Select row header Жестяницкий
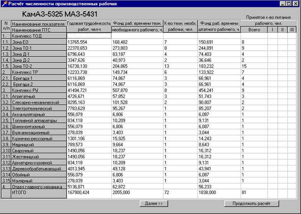The height and width of the screenshot is (214, 301). pos(39,156)
